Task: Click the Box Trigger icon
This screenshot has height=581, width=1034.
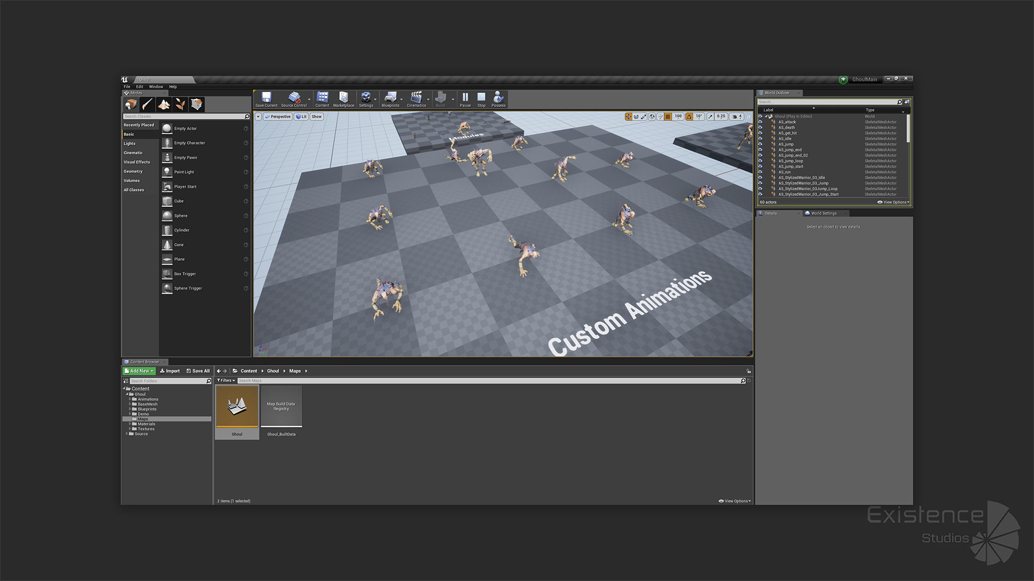Action: pyautogui.click(x=167, y=274)
